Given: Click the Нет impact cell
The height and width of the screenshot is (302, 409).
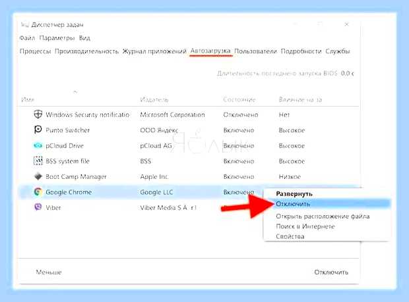Looking at the screenshot, I should [x=284, y=114].
